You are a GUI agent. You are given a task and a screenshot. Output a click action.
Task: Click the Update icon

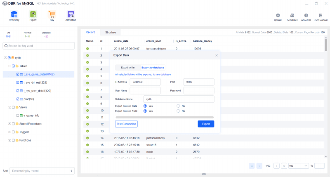pyautogui.click(x=278, y=15)
